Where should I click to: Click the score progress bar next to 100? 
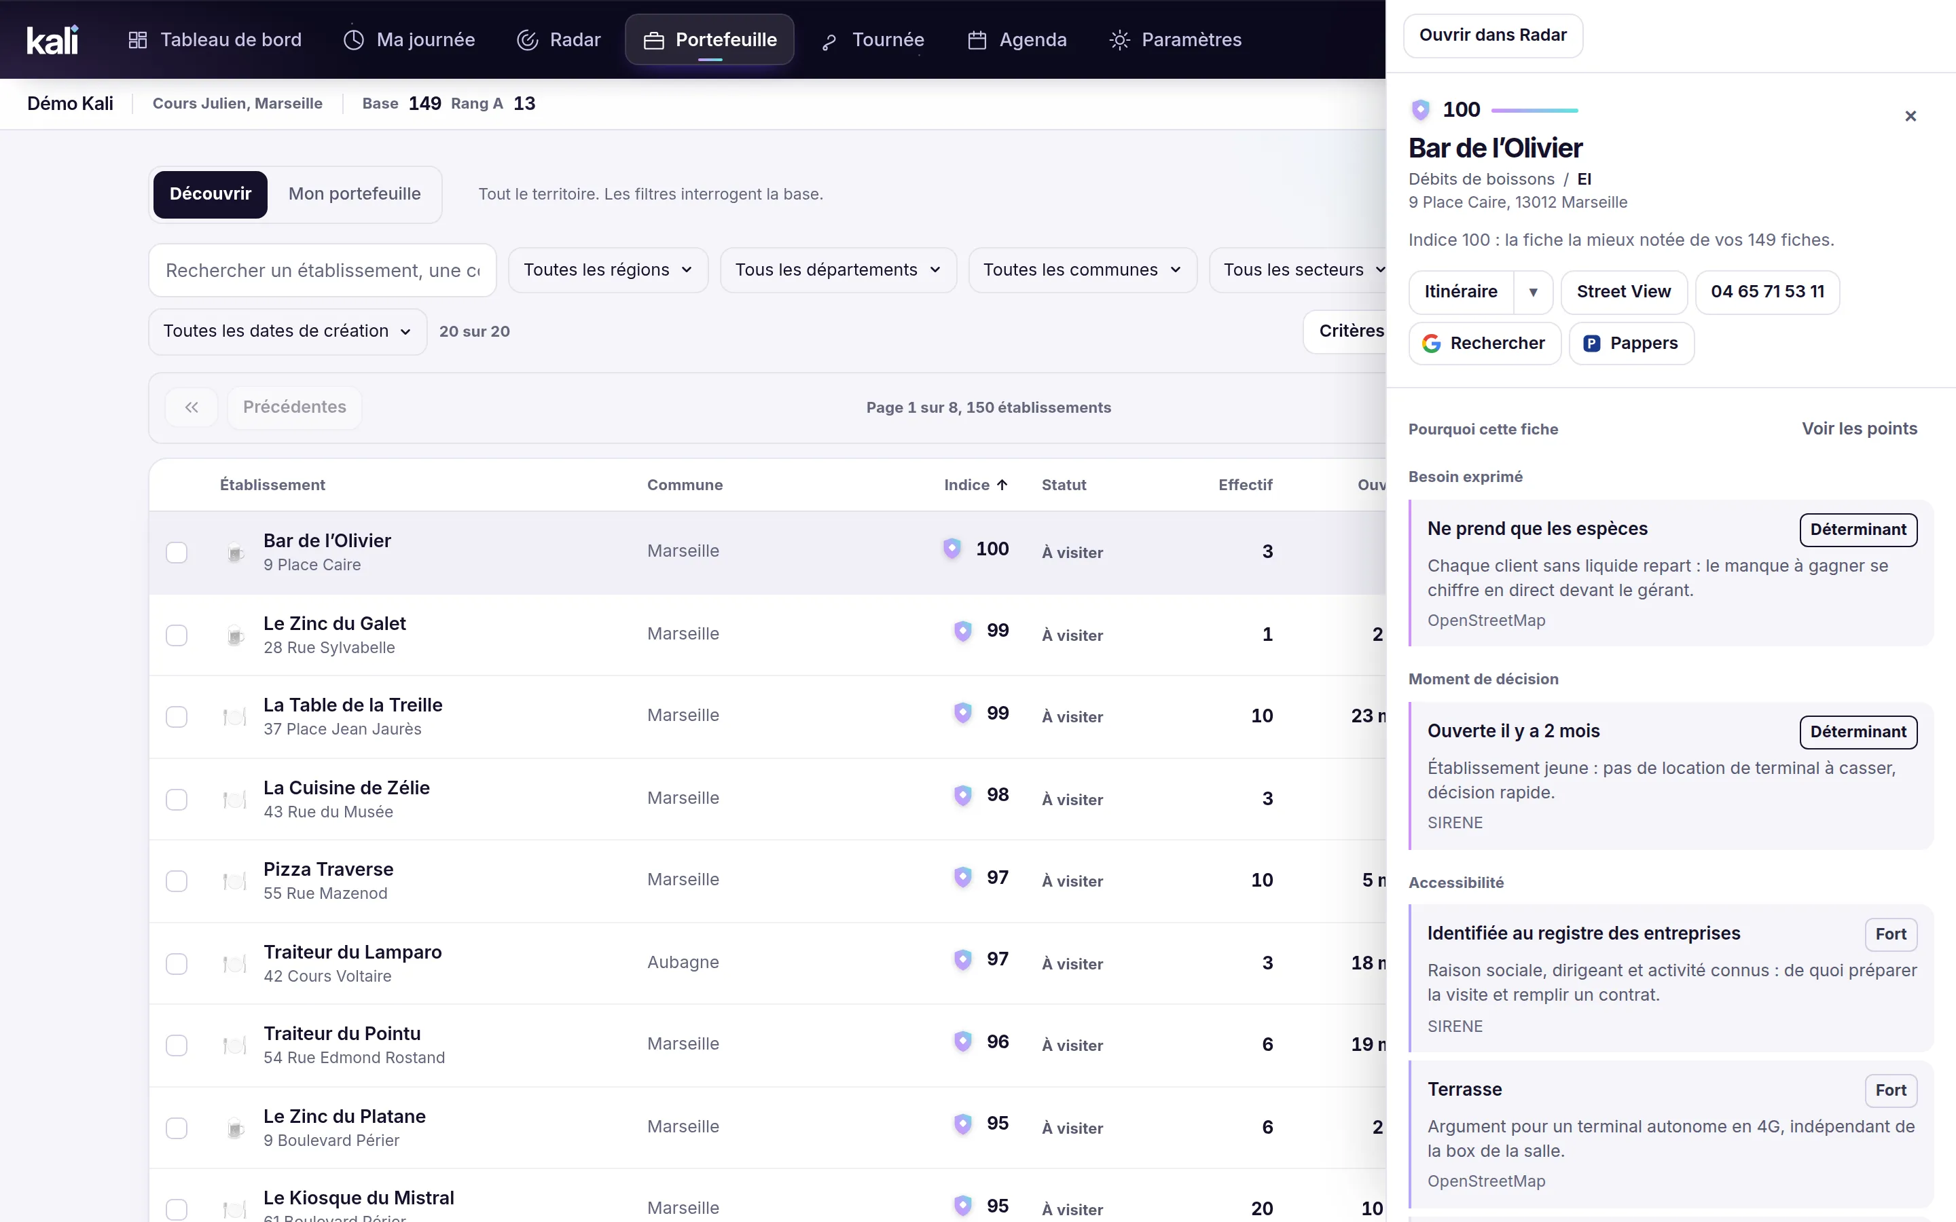click(x=1534, y=110)
